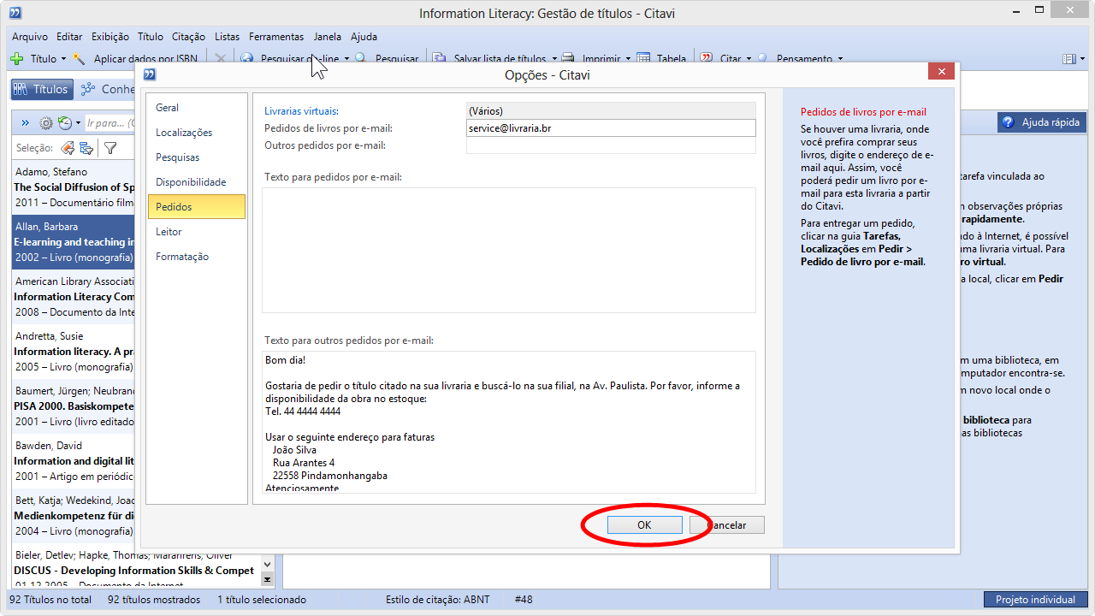
Task: Select the Pesquisas options page
Action: tap(197, 157)
